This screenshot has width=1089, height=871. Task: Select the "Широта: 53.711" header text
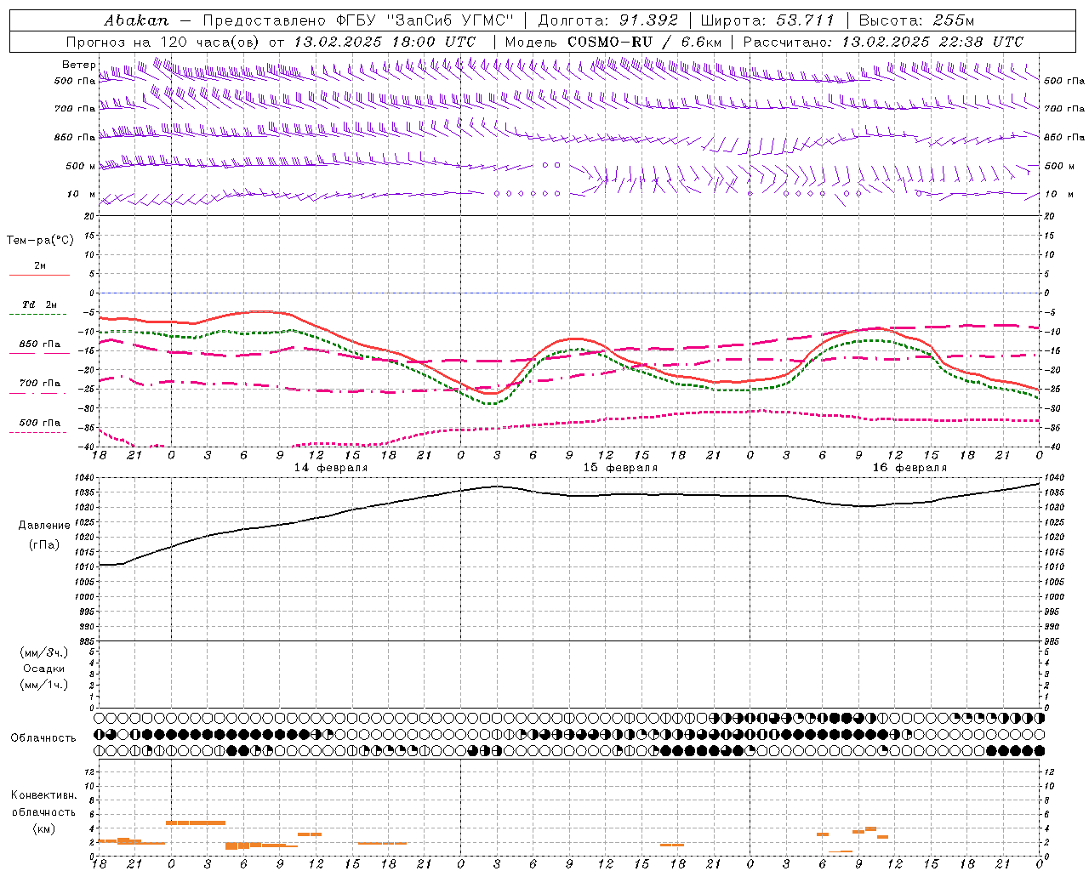[767, 20]
